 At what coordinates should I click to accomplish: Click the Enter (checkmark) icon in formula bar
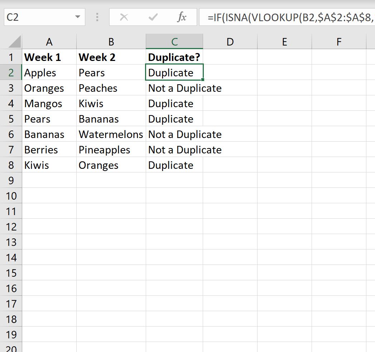[x=153, y=17]
